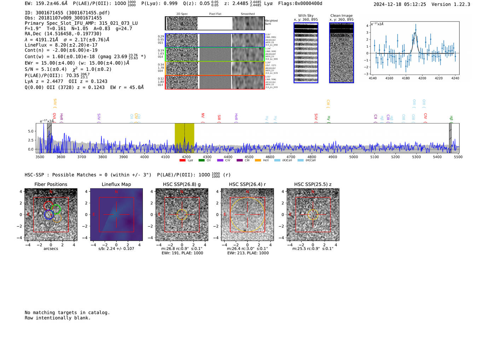
Task: Click the Clean Image strip
Action: (x=342, y=53)
